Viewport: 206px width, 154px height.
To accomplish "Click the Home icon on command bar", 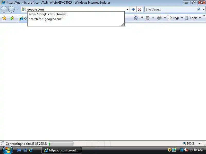I will pyautogui.click(x=136, y=18).
